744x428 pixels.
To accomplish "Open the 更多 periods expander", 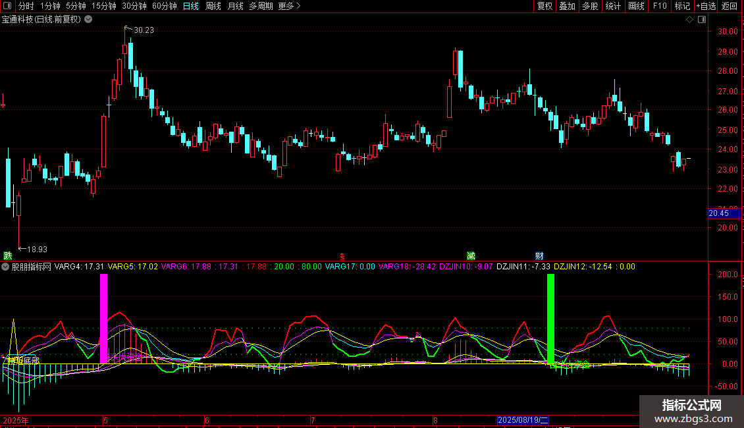I will (x=289, y=6).
